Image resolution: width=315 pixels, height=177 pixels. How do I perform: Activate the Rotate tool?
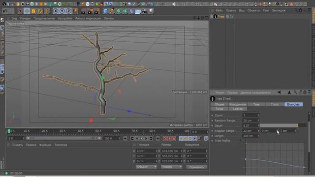(40, 11)
